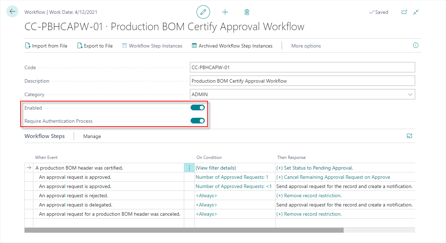
Task: Turn off Require Authentication Process
Action: pyautogui.click(x=197, y=121)
